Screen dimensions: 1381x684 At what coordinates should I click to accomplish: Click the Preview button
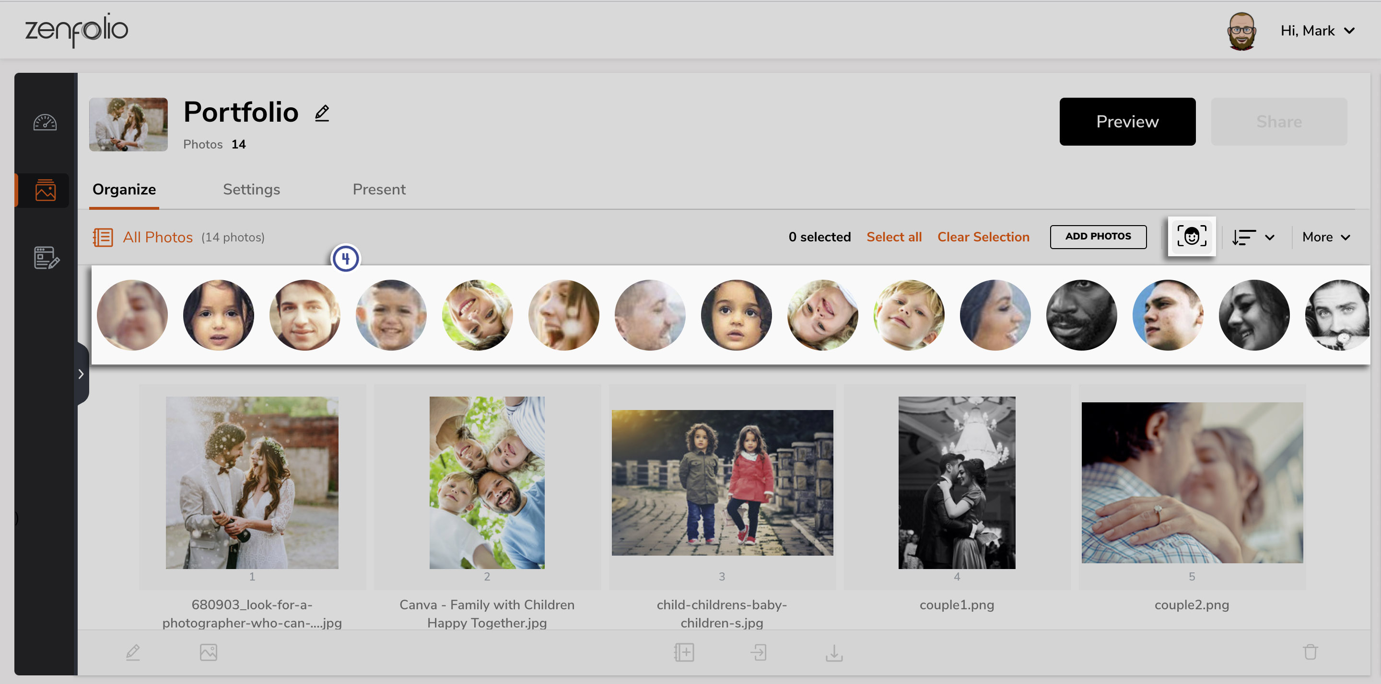click(x=1127, y=122)
